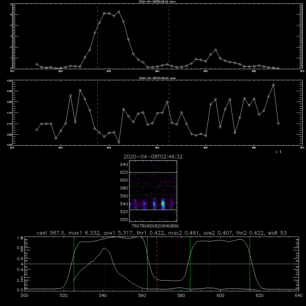This screenshot has width=306, height=306.
Task: Select the 'thr1 0.422' statistic text
Action: [151, 233]
